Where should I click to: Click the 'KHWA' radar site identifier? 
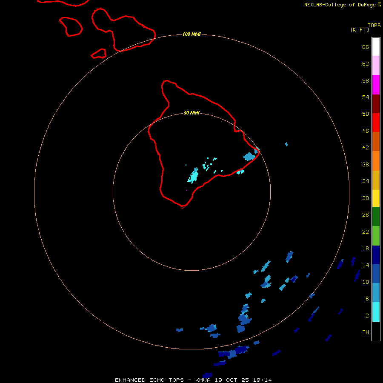[x=203, y=380]
